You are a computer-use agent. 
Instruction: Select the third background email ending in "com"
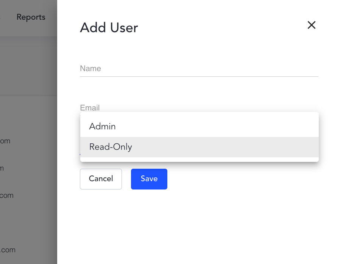6,196
